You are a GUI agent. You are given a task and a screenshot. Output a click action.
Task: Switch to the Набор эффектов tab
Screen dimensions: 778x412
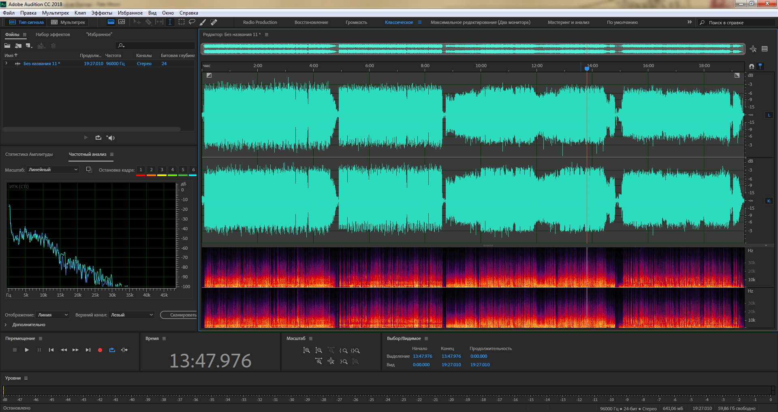tap(53, 34)
